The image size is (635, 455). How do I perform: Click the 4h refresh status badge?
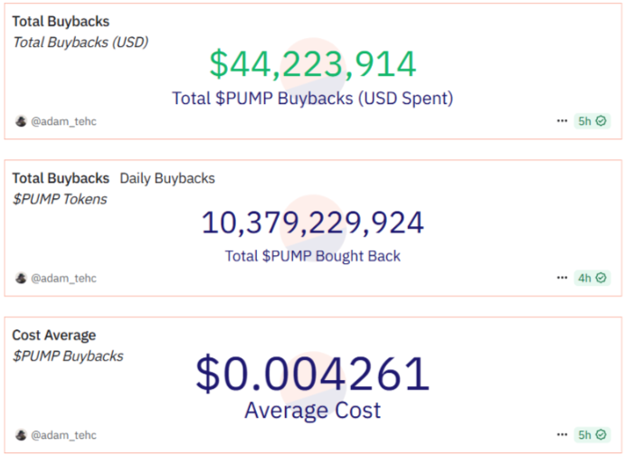coord(592,278)
